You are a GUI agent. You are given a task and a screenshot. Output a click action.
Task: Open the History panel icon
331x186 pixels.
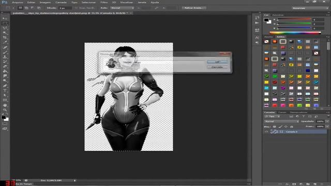pos(257,18)
